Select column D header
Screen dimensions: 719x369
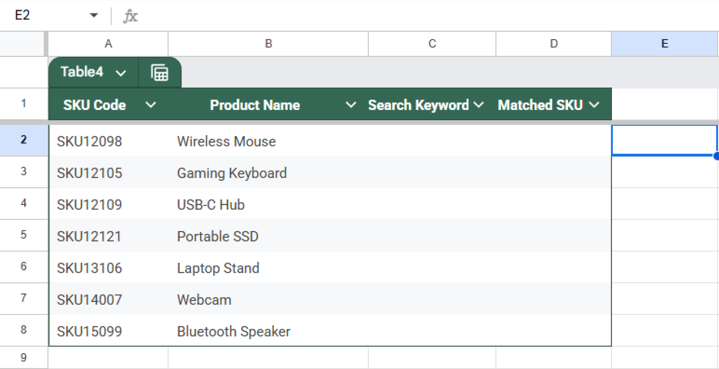coord(554,44)
